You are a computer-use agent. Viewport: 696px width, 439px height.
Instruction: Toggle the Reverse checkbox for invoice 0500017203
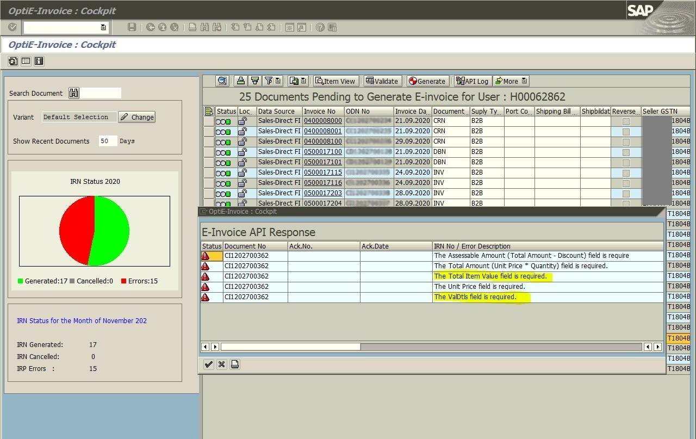coord(626,194)
